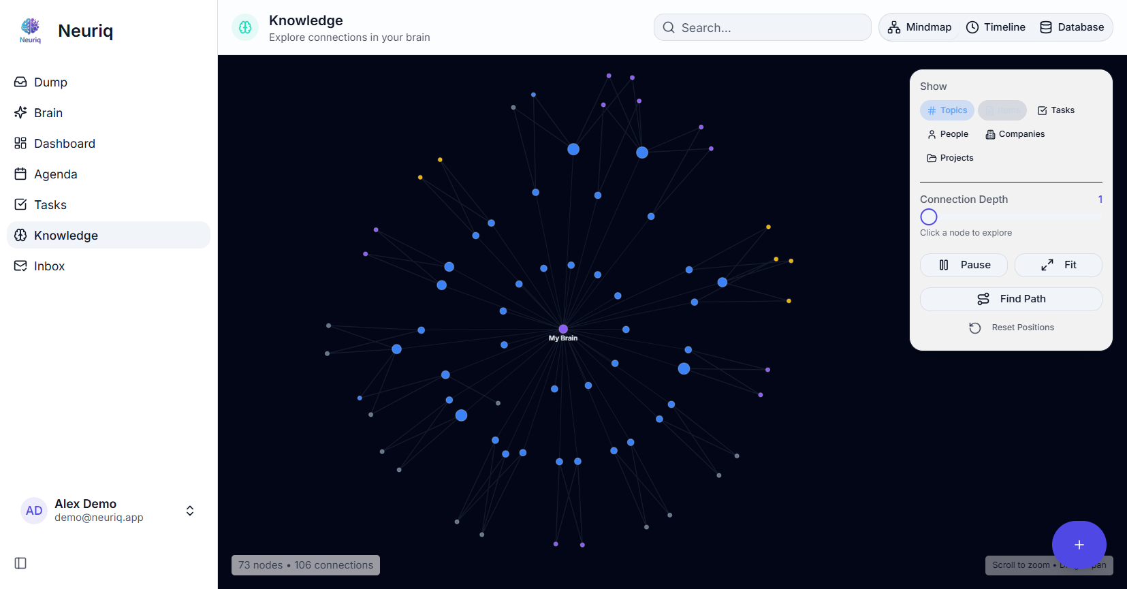Toggle the Projects filter chip

[951, 158]
